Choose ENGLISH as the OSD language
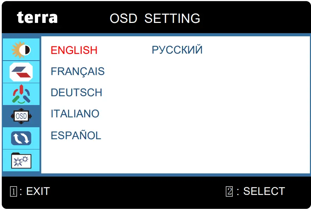Viewport: 311px width, 209px height. (74, 50)
